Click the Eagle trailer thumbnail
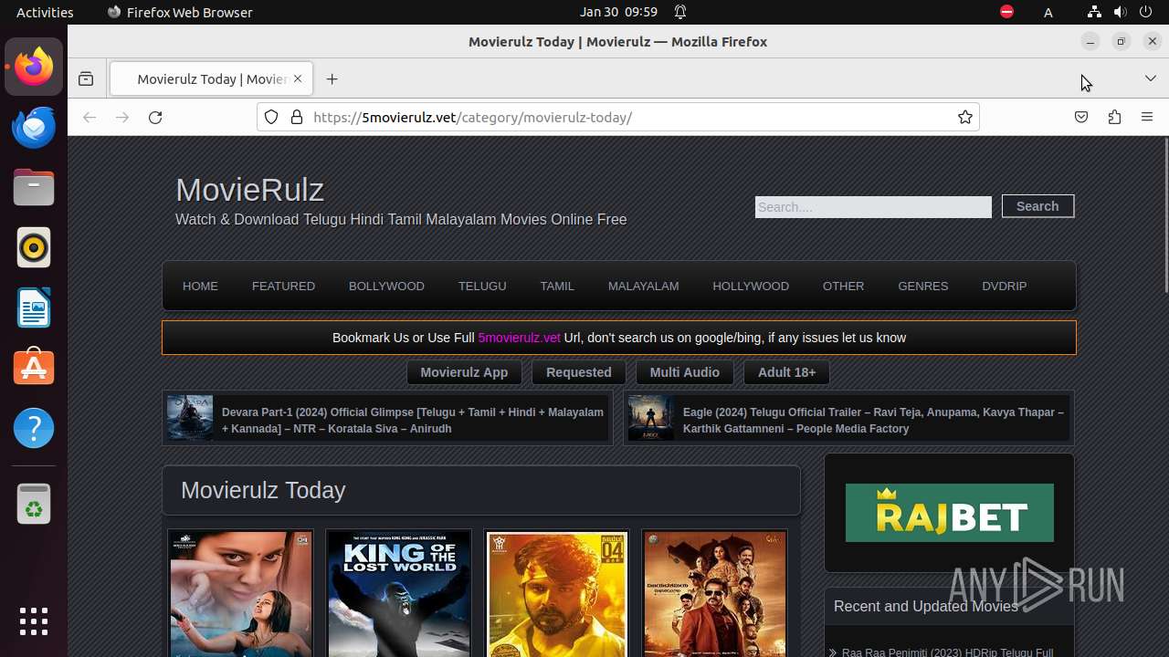This screenshot has height=657, width=1169. pos(651,418)
